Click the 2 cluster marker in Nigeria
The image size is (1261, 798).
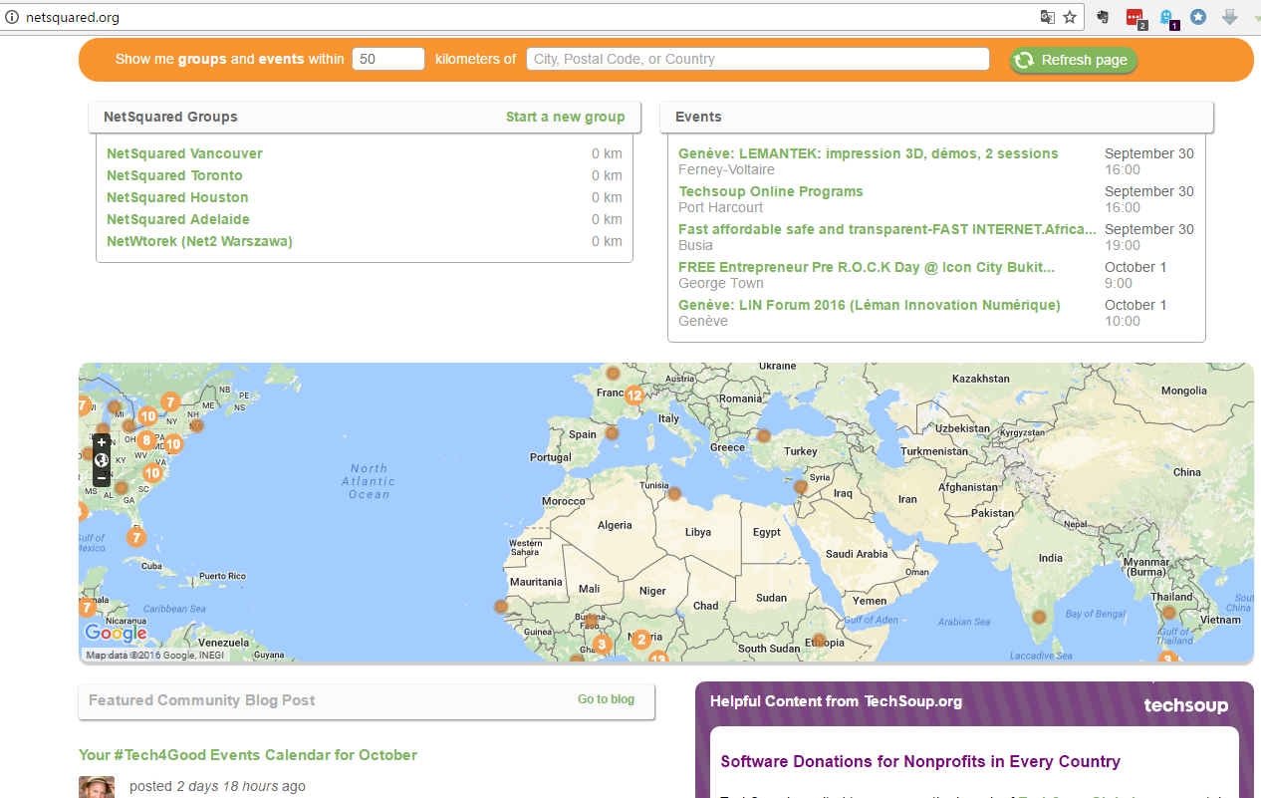(x=641, y=640)
